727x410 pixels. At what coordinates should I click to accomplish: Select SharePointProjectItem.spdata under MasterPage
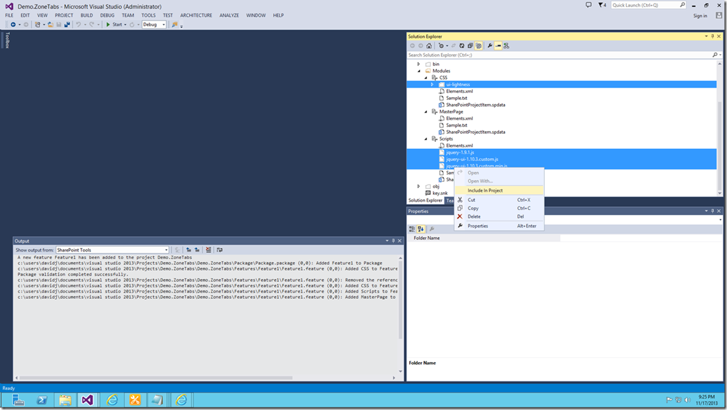475,132
